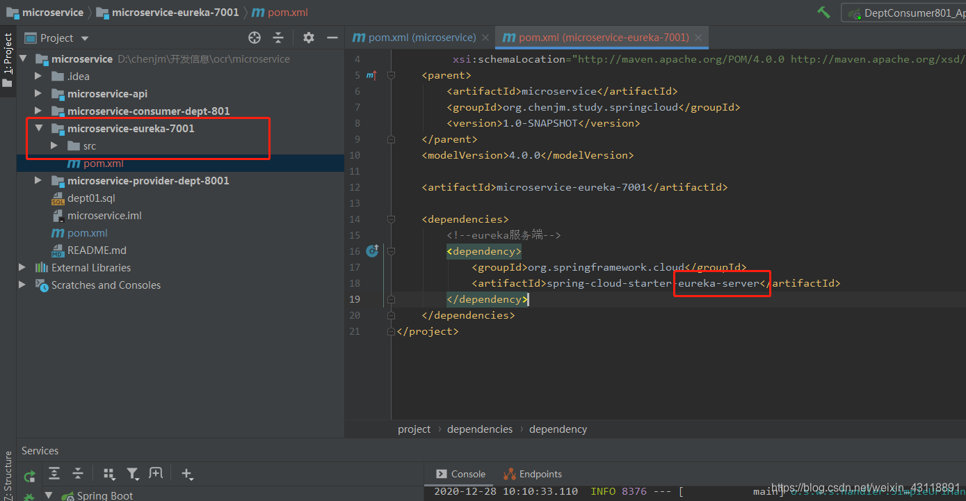Select root pom.xml under microservice.iml

(x=87, y=233)
